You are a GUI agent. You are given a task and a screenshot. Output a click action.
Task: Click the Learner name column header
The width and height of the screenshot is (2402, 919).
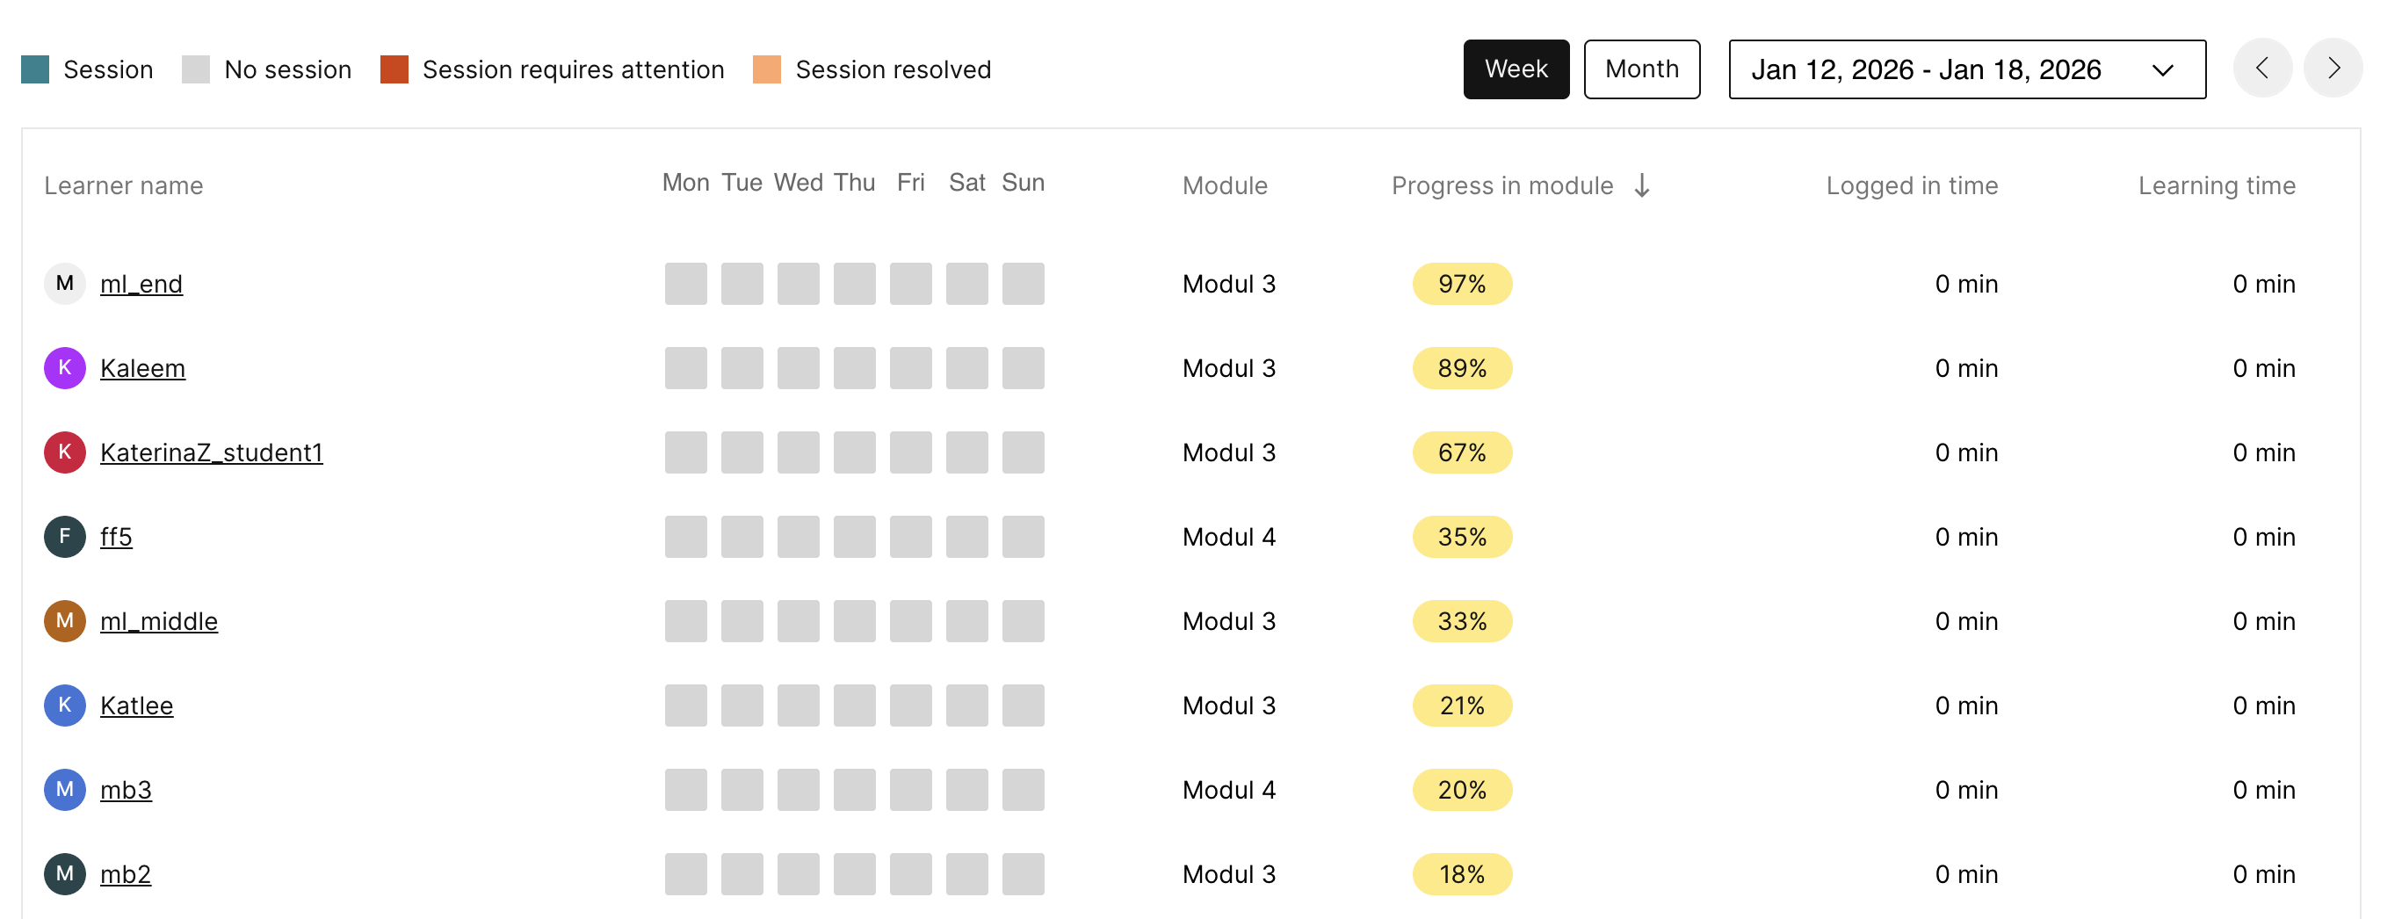[x=123, y=185]
